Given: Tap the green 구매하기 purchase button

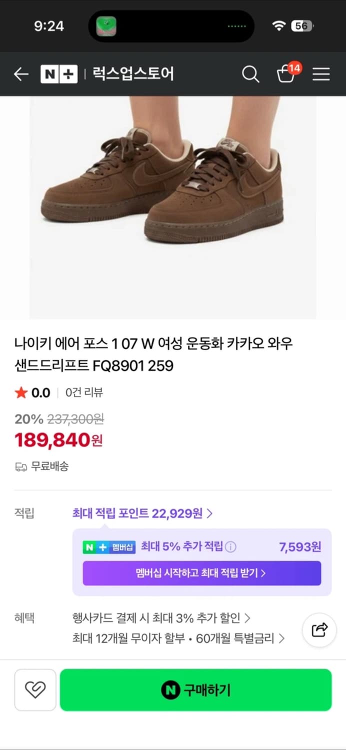Looking at the screenshot, I should pos(196,690).
